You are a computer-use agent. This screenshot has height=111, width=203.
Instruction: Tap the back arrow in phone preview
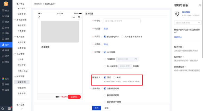[x=39, y=17]
